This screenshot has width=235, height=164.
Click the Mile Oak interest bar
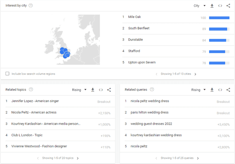click(x=219, y=18)
